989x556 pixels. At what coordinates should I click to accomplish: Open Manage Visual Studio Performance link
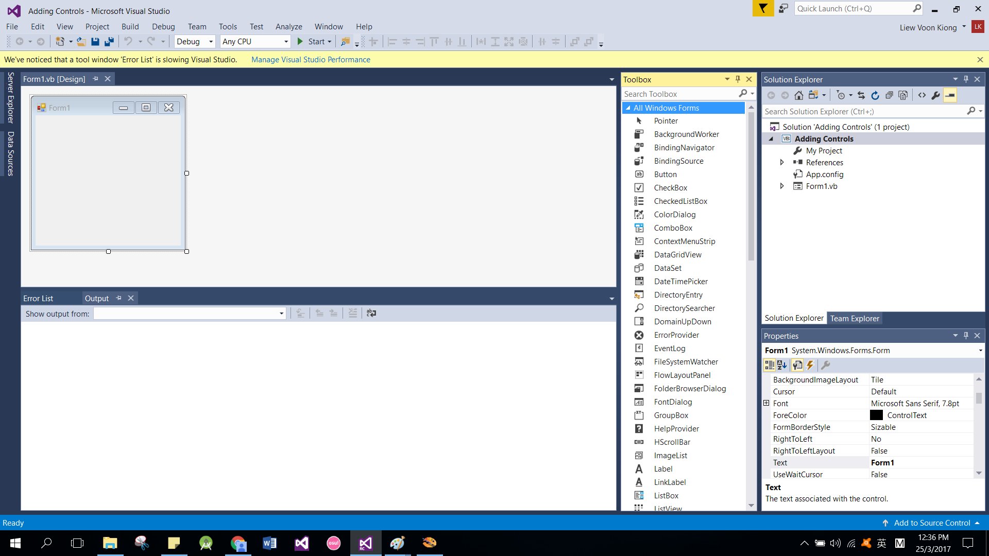[311, 60]
